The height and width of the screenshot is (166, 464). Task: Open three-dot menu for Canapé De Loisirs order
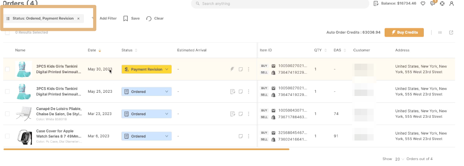click(249, 114)
